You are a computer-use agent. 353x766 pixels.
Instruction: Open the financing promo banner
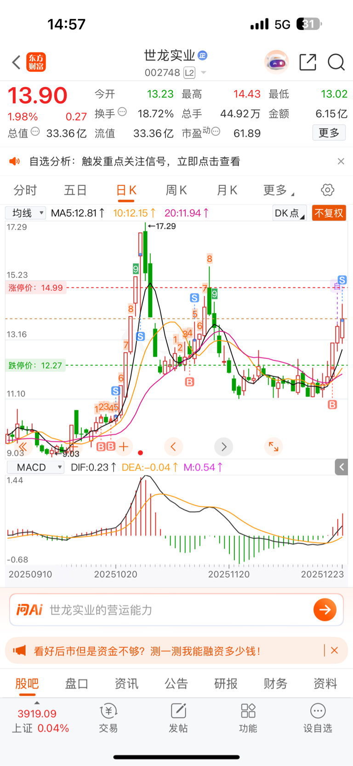(x=176, y=651)
